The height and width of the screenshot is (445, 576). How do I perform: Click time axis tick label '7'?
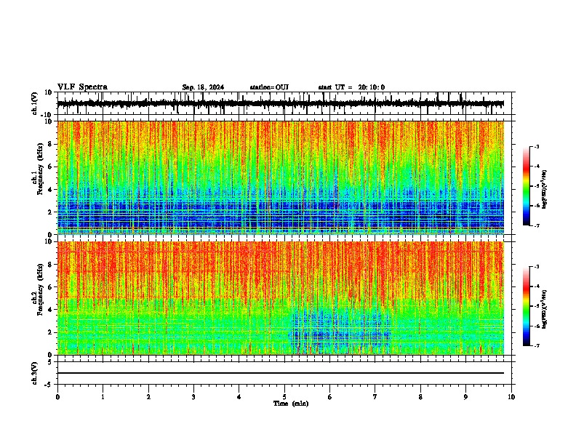pos(375,397)
